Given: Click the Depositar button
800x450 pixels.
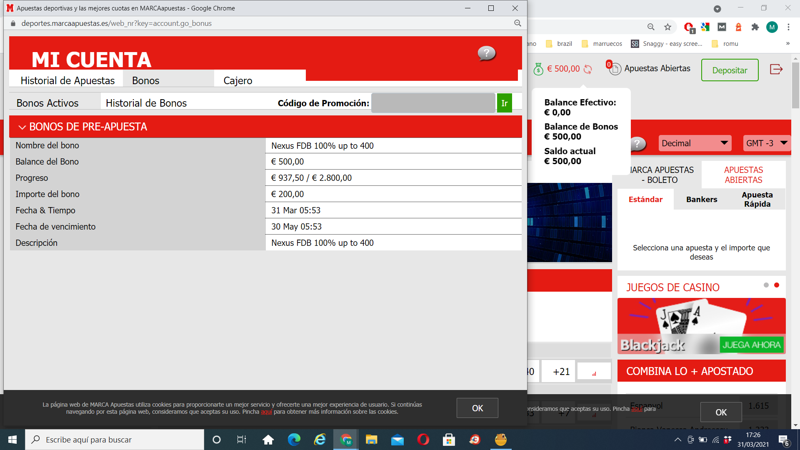Looking at the screenshot, I should click(730, 70).
